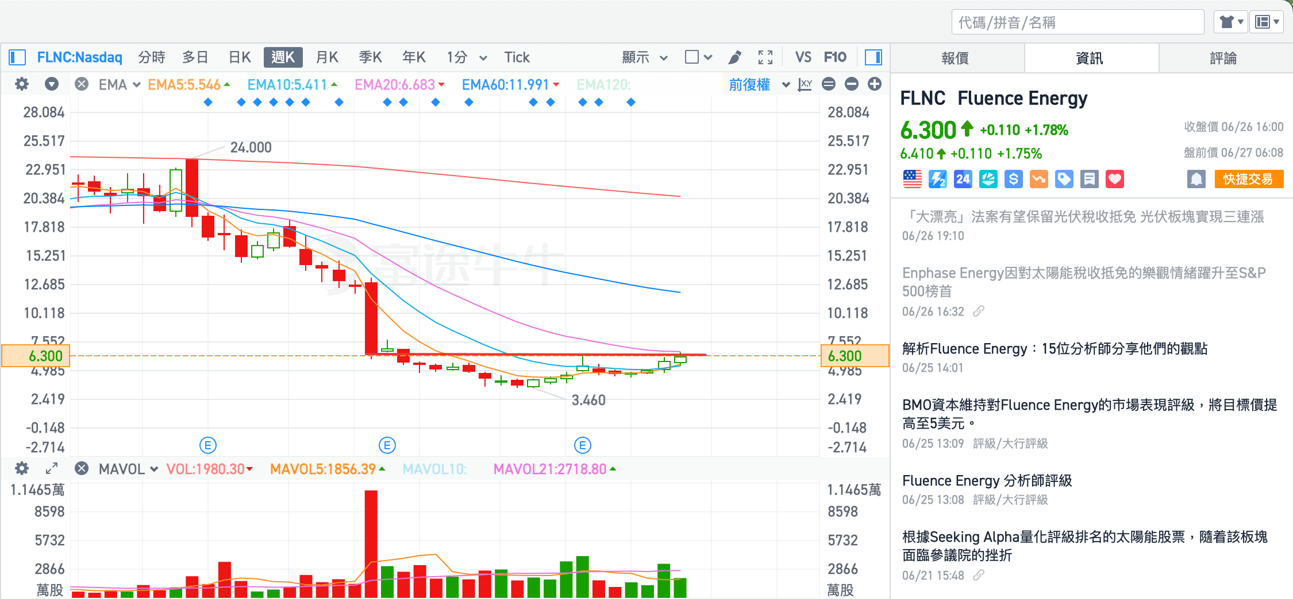Select the 週K weekly chart tab
The image size is (1293, 599).
283,57
